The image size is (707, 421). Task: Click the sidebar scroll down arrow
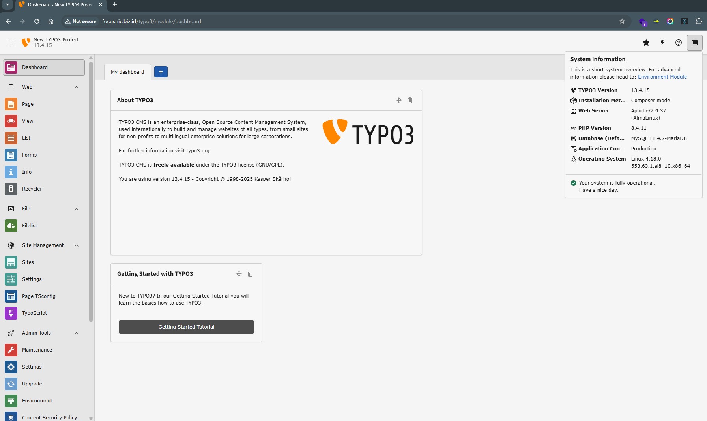click(91, 418)
